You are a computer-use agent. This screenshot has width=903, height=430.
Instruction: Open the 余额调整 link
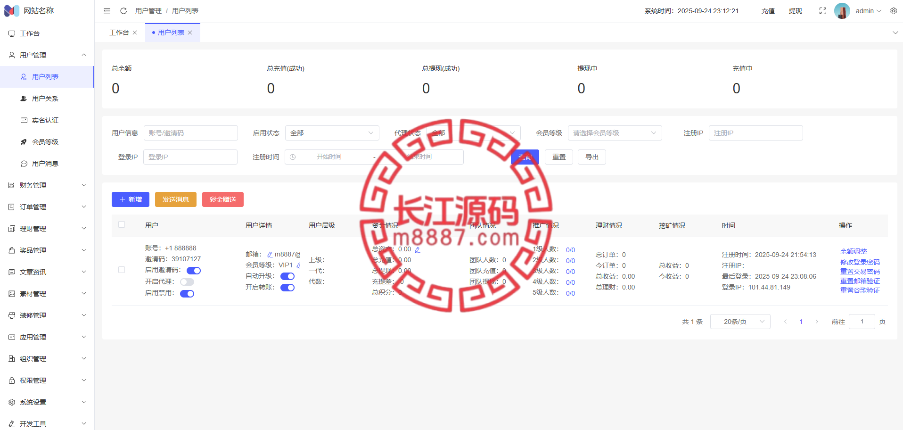854,251
